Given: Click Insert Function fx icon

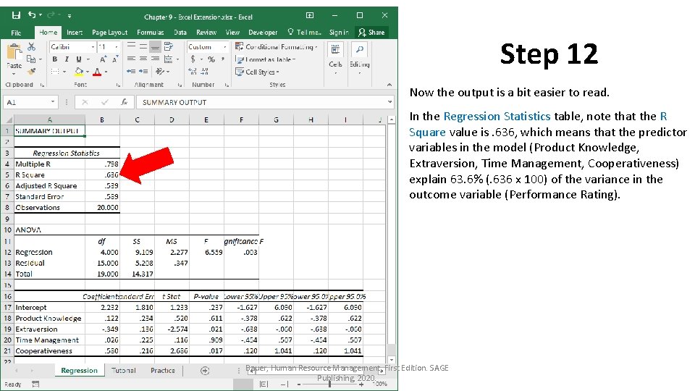Looking at the screenshot, I should tap(125, 102).
